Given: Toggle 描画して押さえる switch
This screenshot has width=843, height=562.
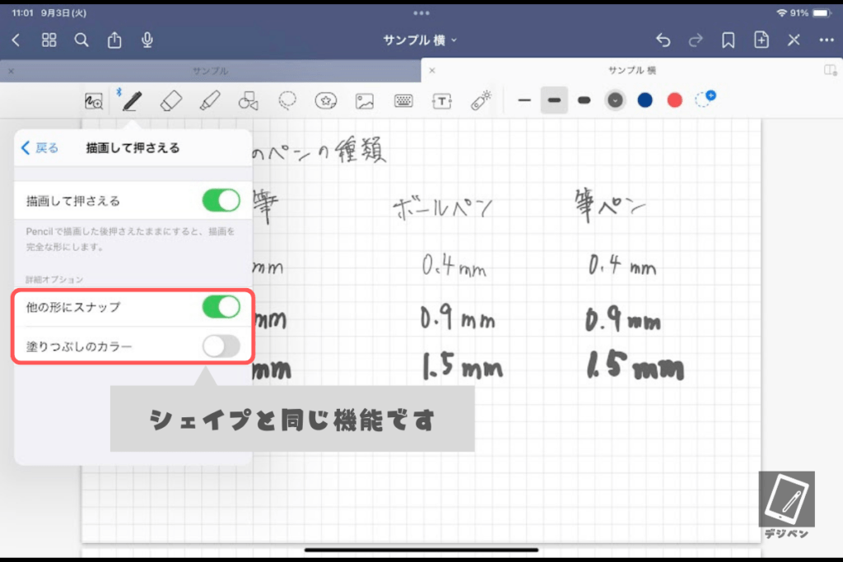Looking at the screenshot, I should (x=221, y=201).
